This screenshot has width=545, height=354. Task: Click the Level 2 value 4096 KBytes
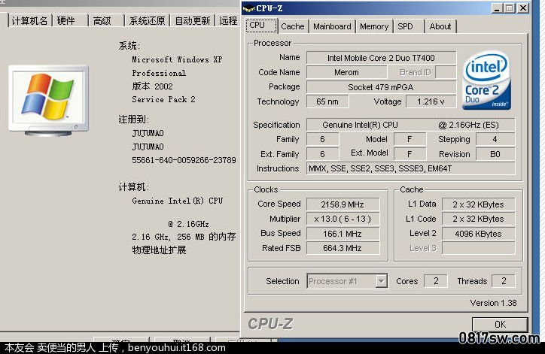pos(478,234)
